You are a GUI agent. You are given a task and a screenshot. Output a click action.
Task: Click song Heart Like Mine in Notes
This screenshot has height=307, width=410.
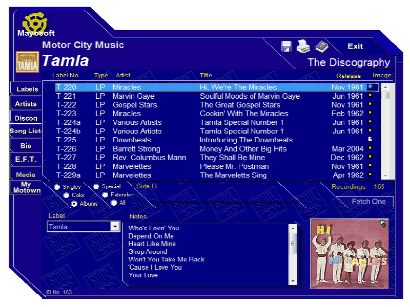pos(152,244)
